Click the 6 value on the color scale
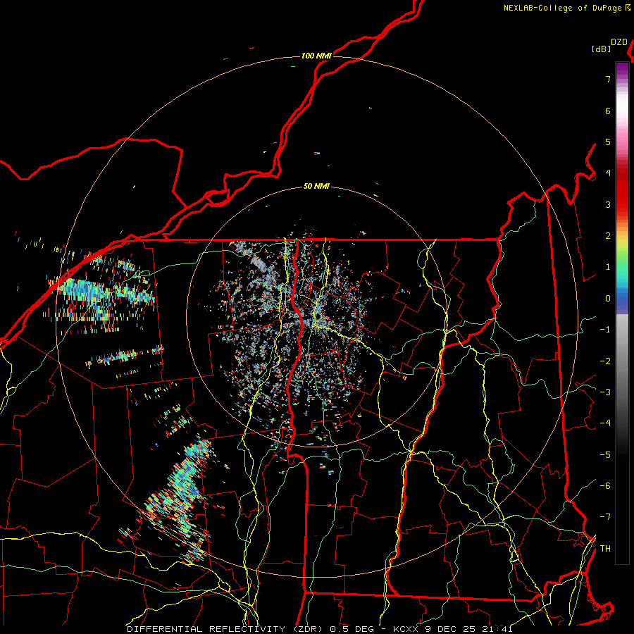Viewport: 634px width, 634px height. pos(608,111)
